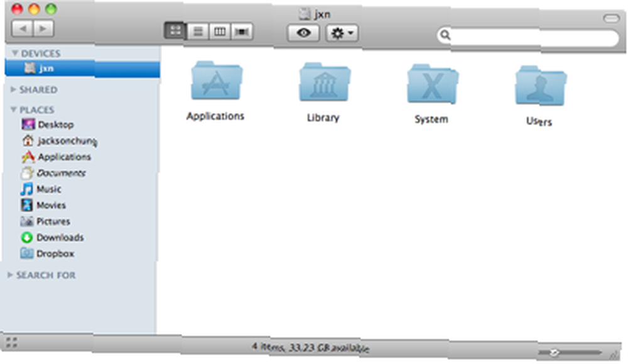Collapse the Places sidebar section
This screenshot has width=628, height=364.
[14, 109]
